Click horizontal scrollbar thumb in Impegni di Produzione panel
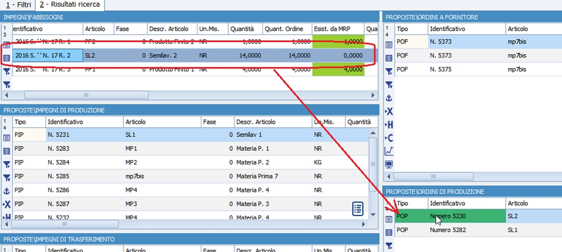The image size is (562, 252). click(65, 224)
